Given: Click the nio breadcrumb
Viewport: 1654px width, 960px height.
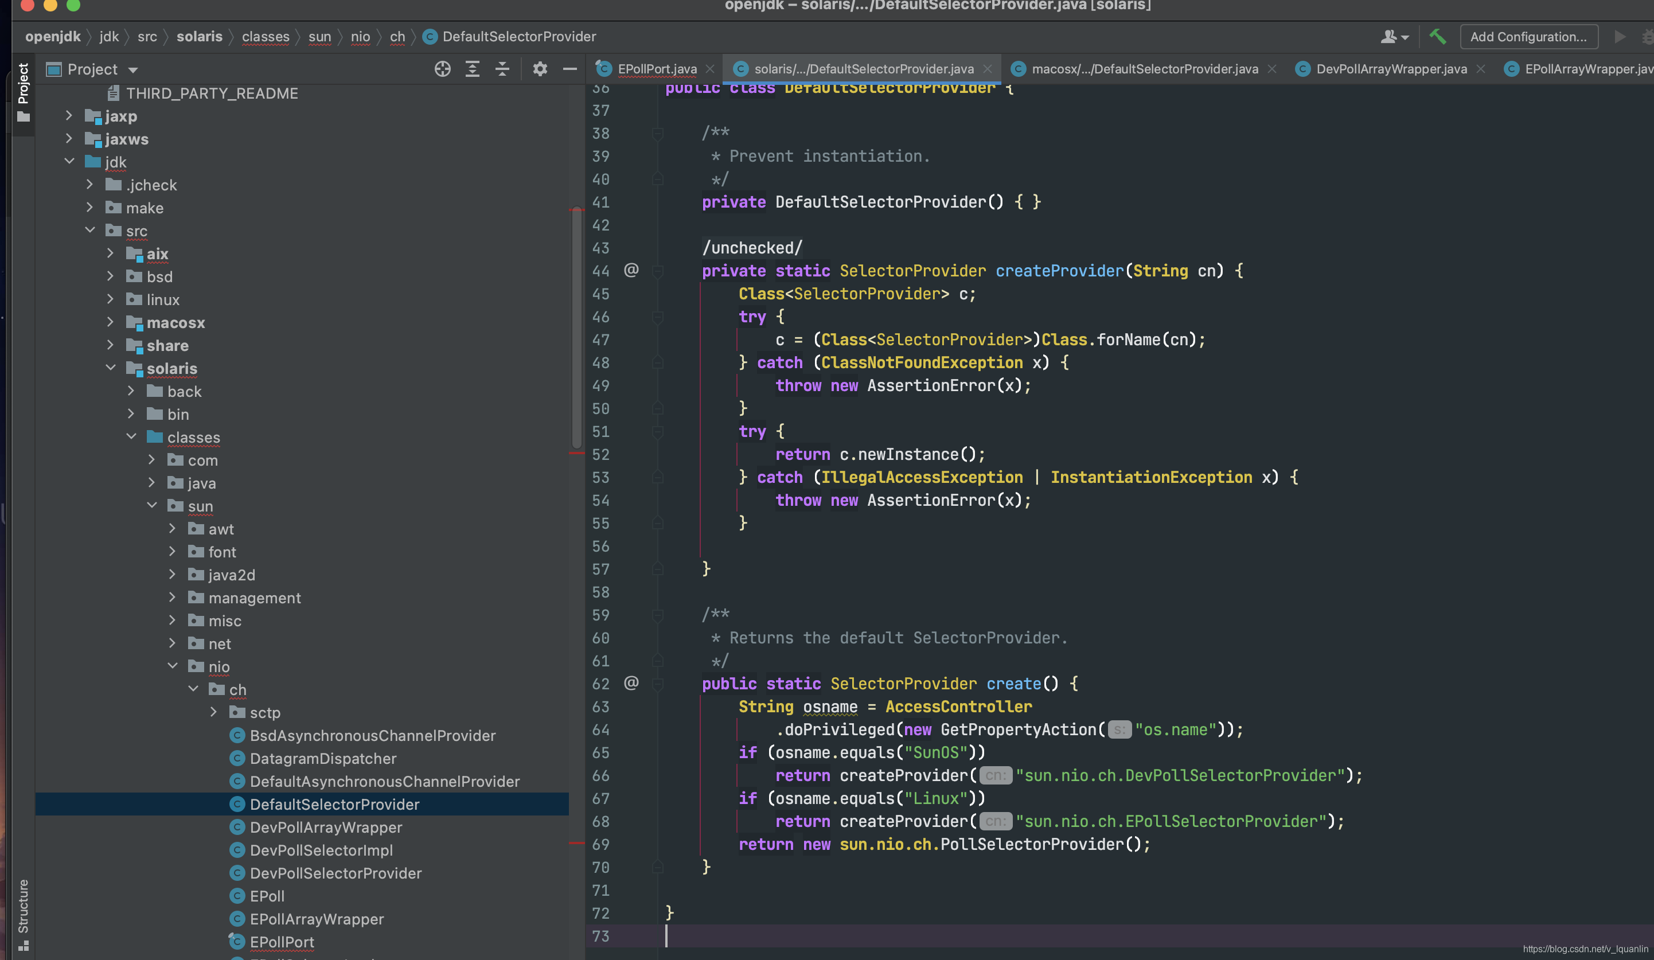Looking at the screenshot, I should point(360,37).
